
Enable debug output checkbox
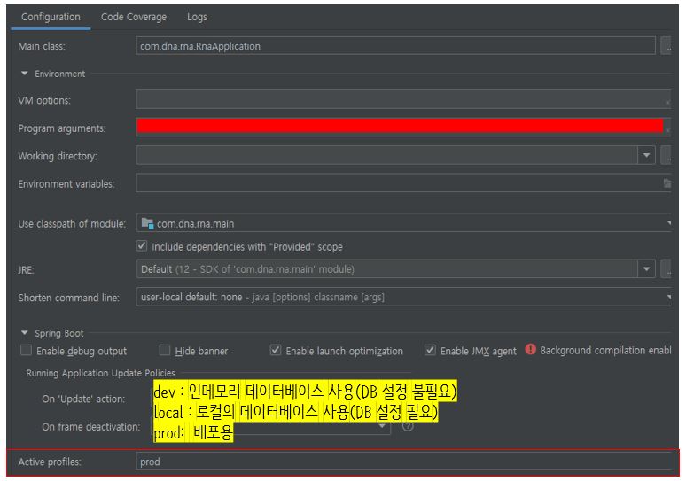tap(27, 350)
